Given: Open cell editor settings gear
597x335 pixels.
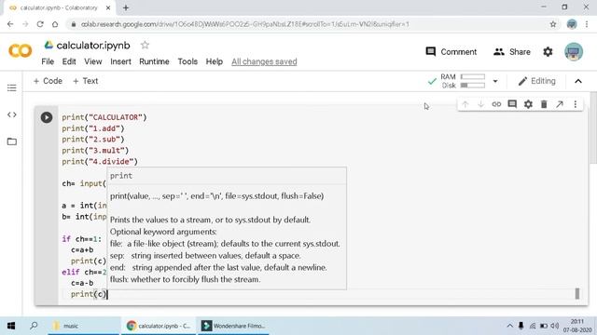Looking at the screenshot, I should [x=528, y=104].
